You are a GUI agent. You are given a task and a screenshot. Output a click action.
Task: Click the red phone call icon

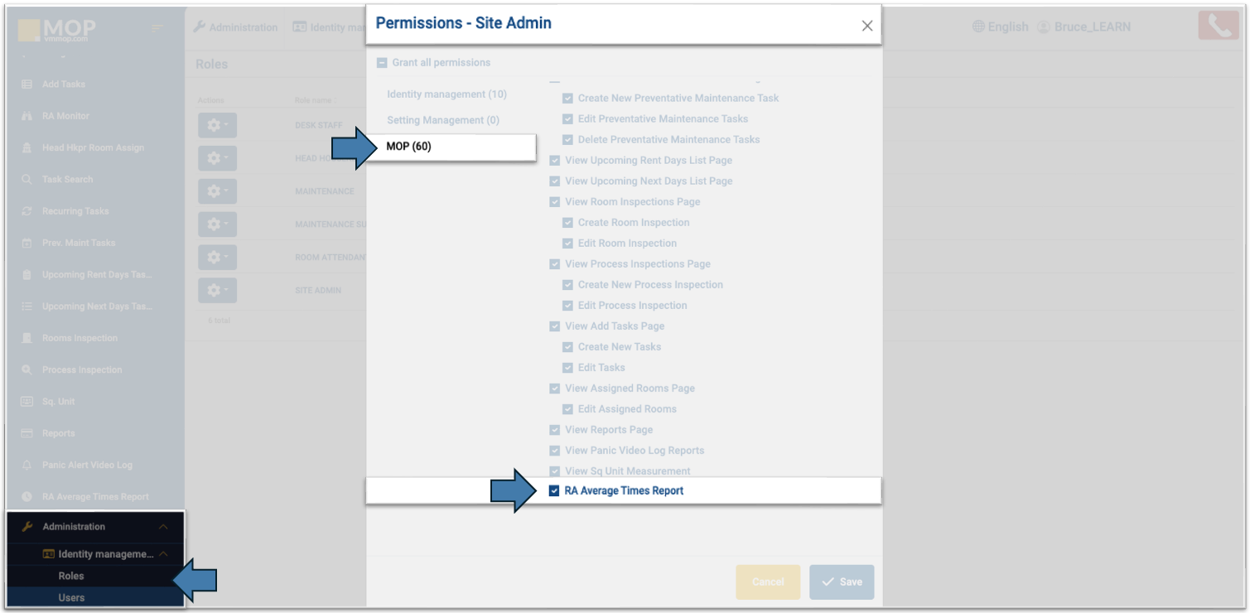click(x=1218, y=26)
